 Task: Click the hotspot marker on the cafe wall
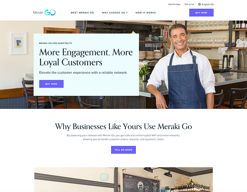pyautogui.click(x=104, y=177)
